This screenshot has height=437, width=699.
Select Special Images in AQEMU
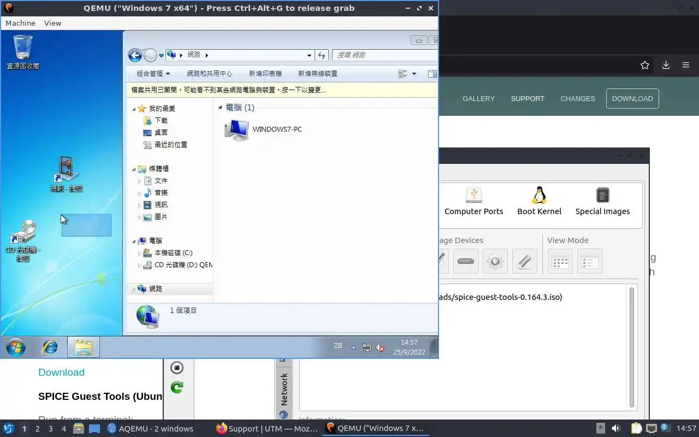click(x=603, y=201)
